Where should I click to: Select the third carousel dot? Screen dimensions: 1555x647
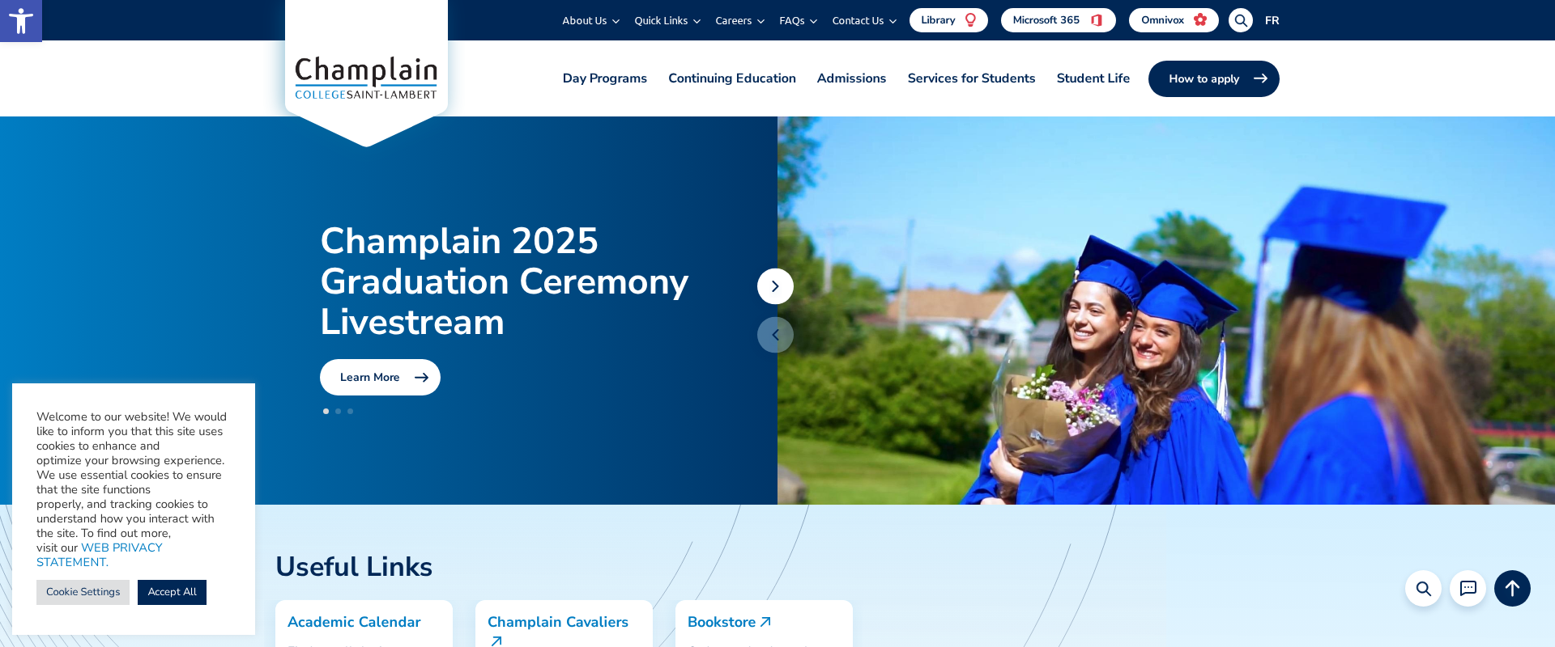[x=351, y=412]
